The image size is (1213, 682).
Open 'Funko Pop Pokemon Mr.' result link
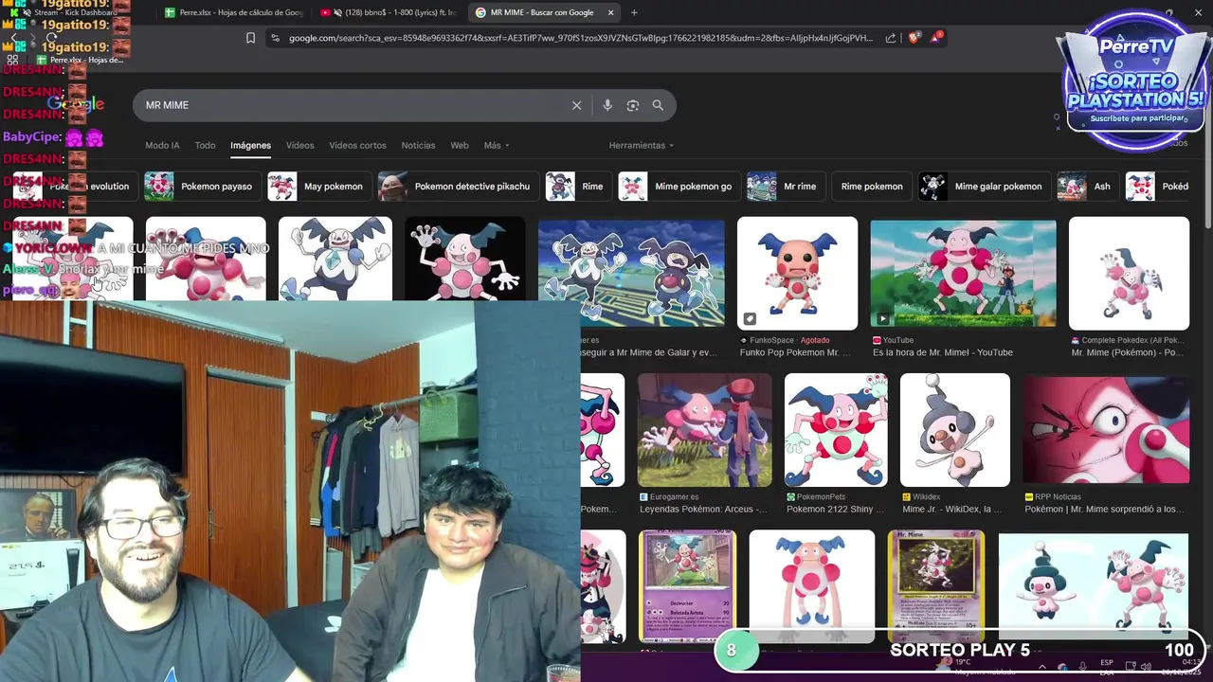[795, 352]
